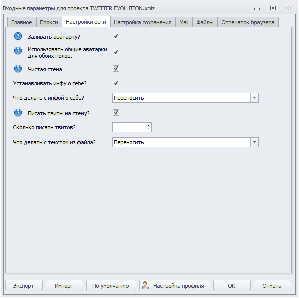Viewport: 299px width, 298px height.
Task: Click the Экспорт button
Action: tap(24, 286)
